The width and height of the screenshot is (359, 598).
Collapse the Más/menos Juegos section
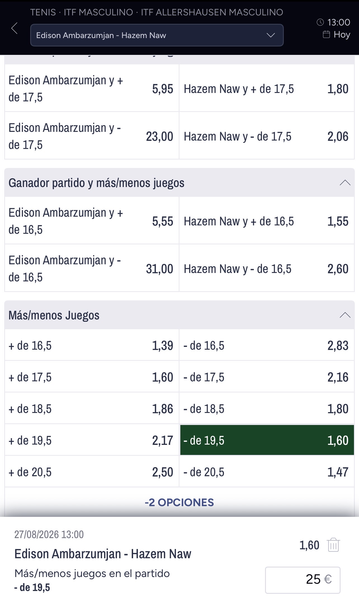click(345, 315)
